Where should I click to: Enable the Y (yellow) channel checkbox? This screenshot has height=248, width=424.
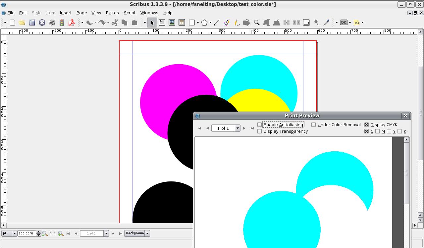(x=389, y=131)
